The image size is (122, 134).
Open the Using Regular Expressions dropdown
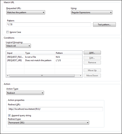coord(91,12)
